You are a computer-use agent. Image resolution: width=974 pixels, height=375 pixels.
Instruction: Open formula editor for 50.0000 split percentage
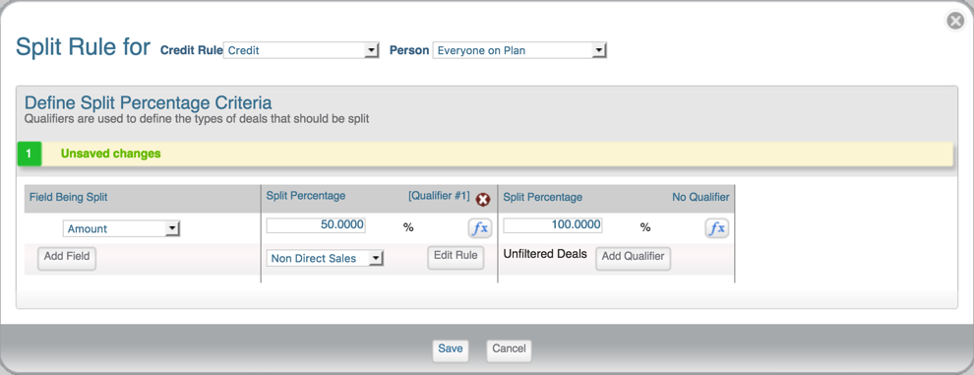(479, 228)
